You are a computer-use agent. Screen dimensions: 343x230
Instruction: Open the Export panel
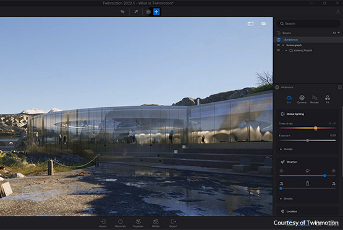tap(173, 223)
